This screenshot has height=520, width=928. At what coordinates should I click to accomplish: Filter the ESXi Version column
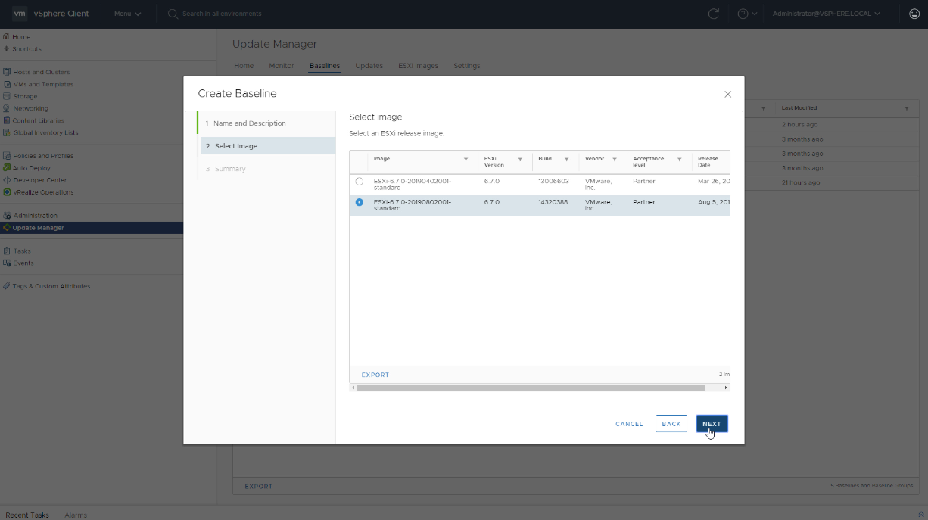(x=520, y=159)
